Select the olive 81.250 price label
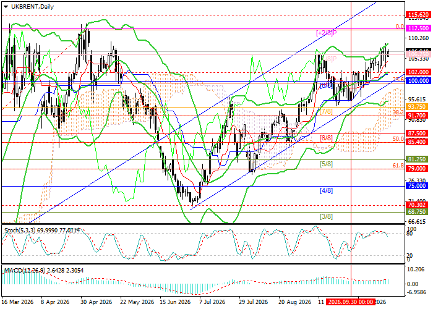433x309 pixels. (418, 159)
